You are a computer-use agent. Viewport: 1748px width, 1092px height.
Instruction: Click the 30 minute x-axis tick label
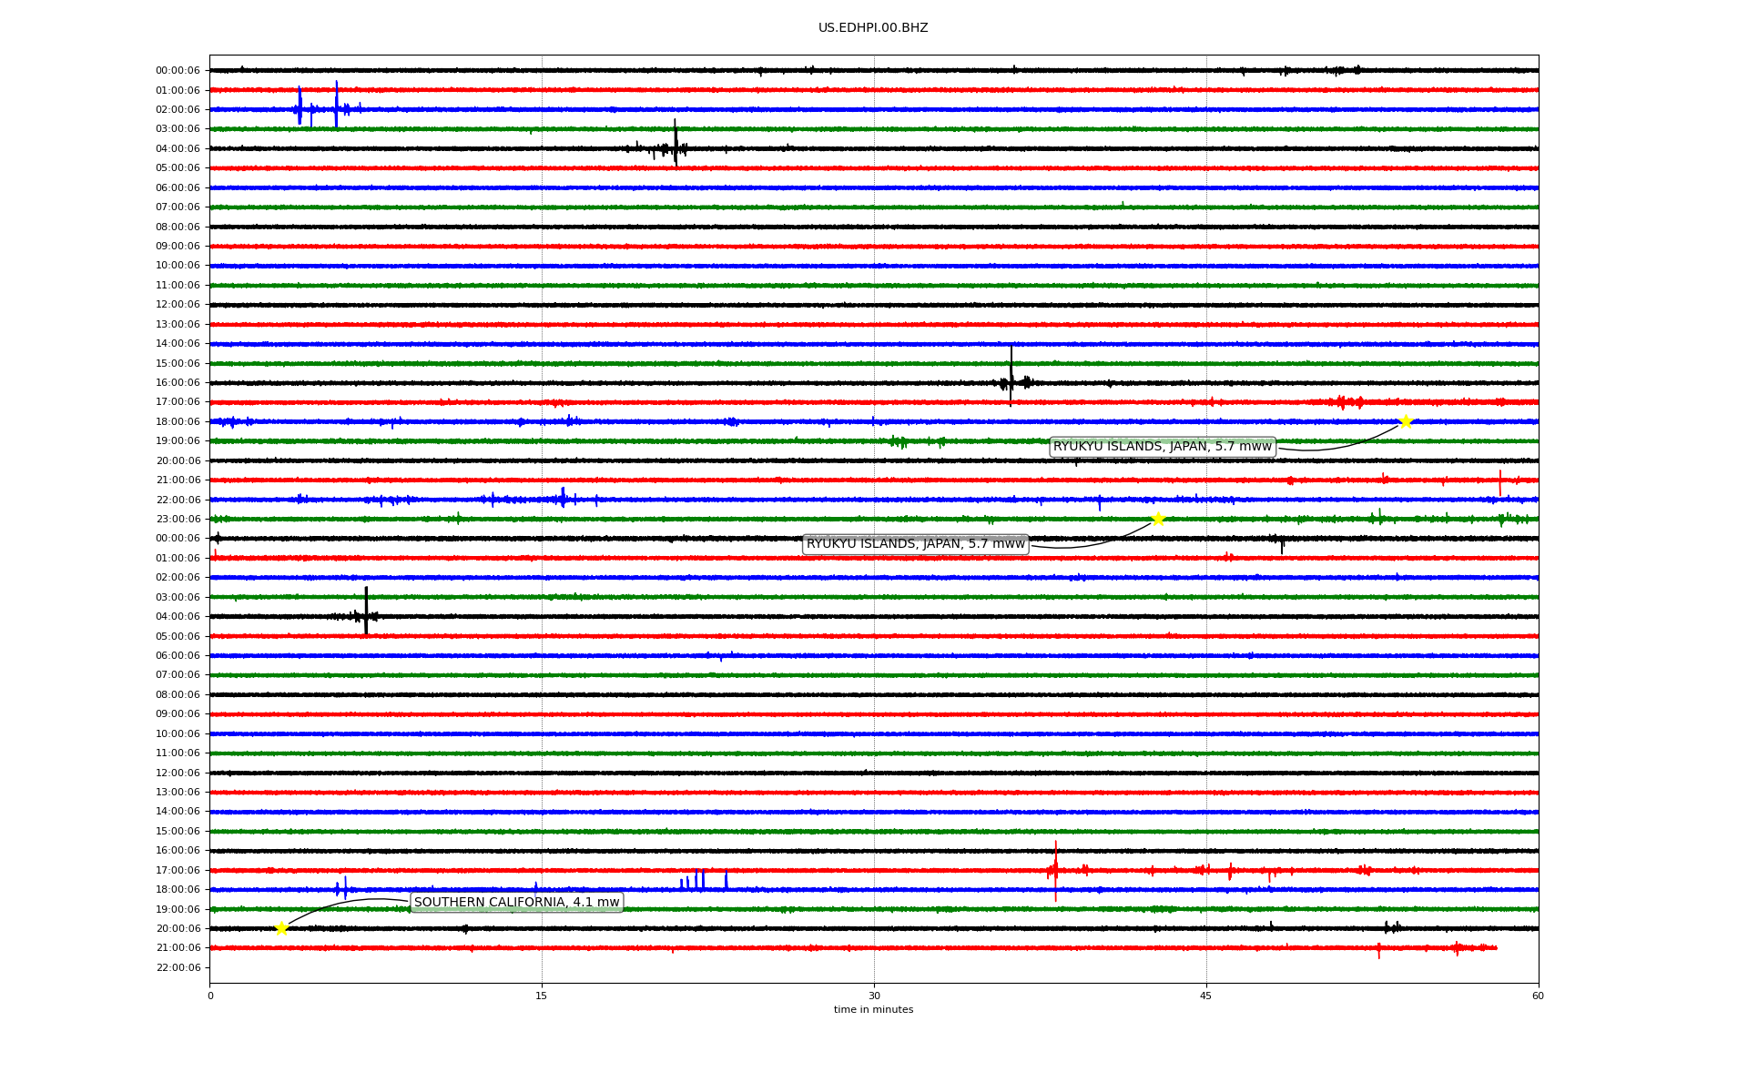tap(874, 996)
